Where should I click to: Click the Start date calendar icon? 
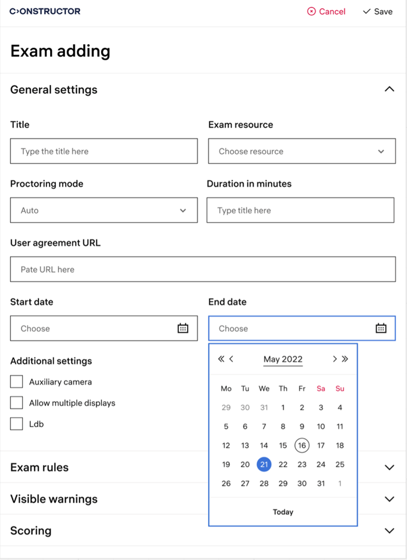click(x=183, y=329)
